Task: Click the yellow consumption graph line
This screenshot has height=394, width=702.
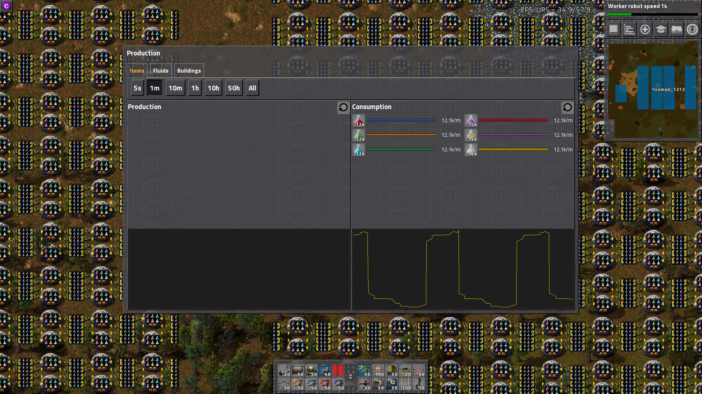Action: pyautogui.click(x=463, y=269)
